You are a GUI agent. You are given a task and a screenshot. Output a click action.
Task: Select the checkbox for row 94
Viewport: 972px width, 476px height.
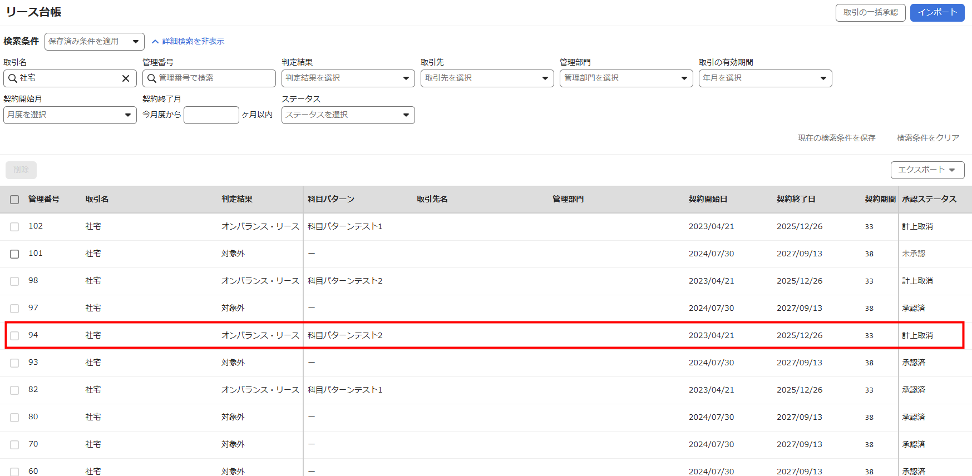coord(14,336)
